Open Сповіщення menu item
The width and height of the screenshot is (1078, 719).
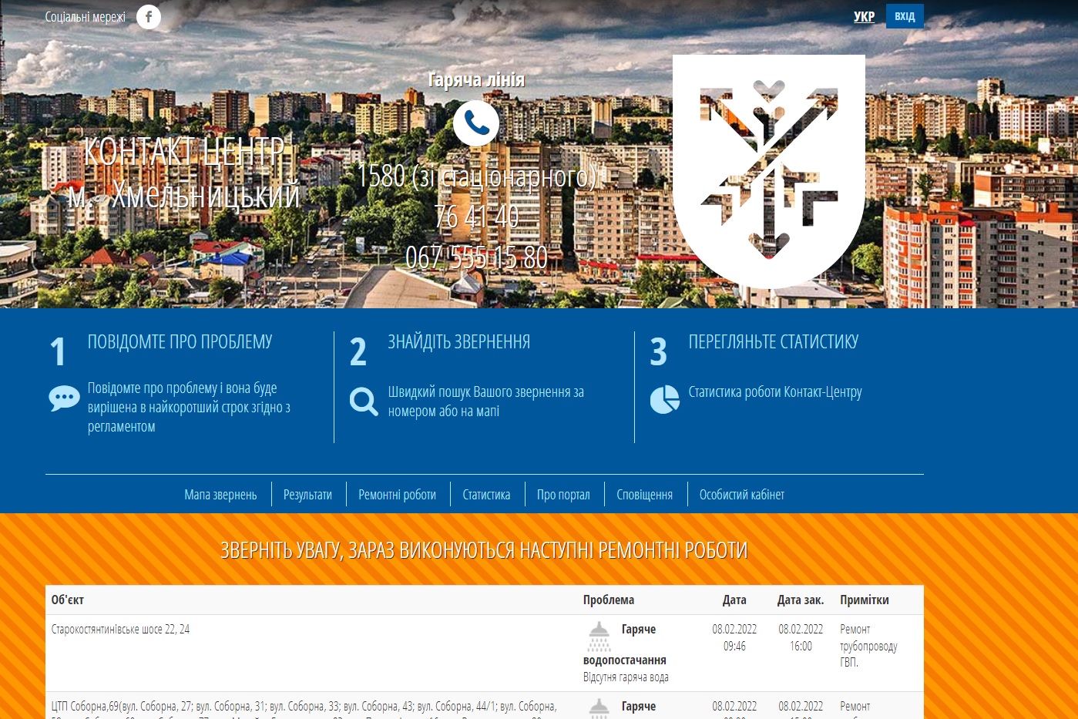point(644,495)
